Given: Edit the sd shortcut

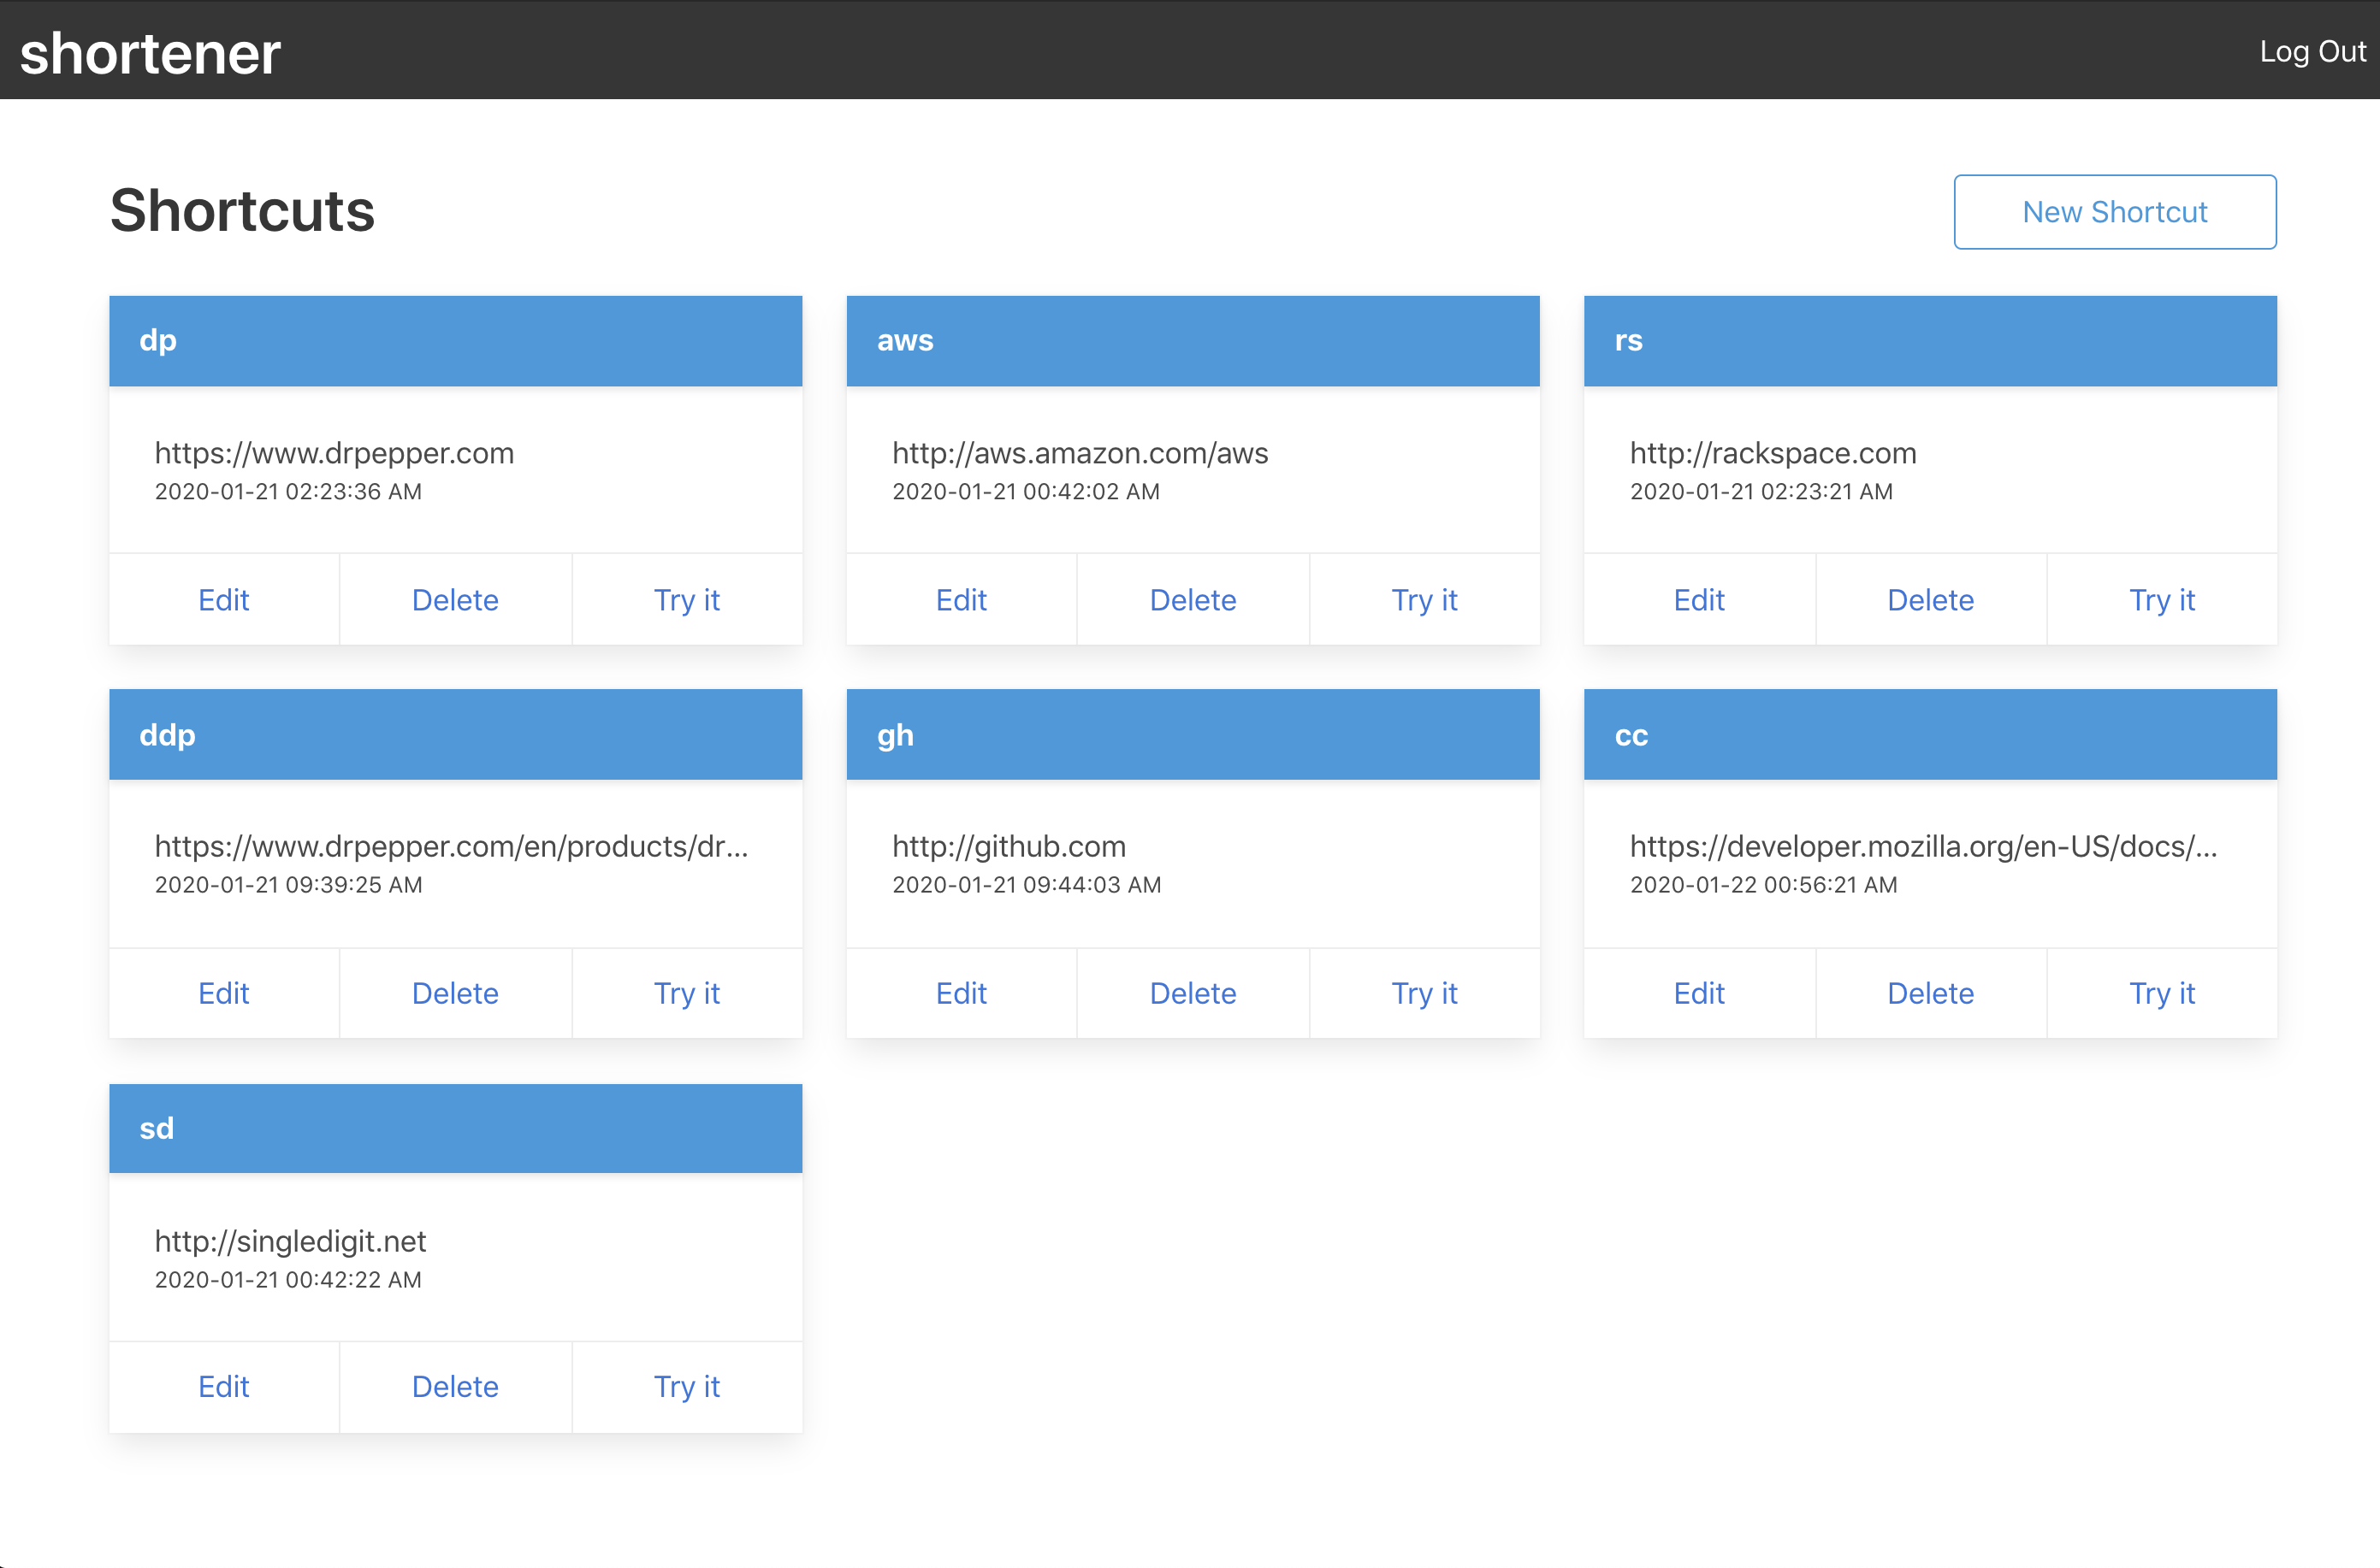Looking at the screenshot, I should (223, 1387).
